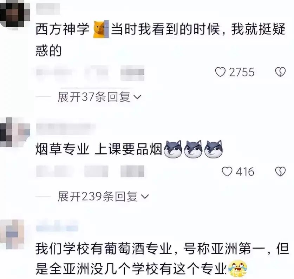Select the 我们学校有葡萄酒专业 comment text

point(162,259)
